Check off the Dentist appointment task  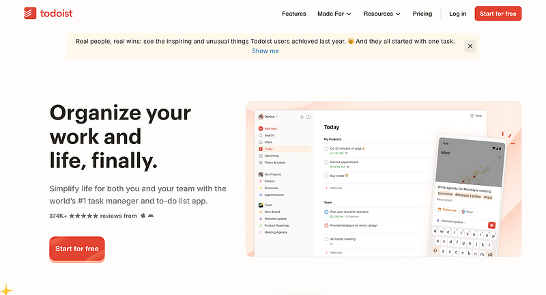pyautogui.click(x=326, y=163)
